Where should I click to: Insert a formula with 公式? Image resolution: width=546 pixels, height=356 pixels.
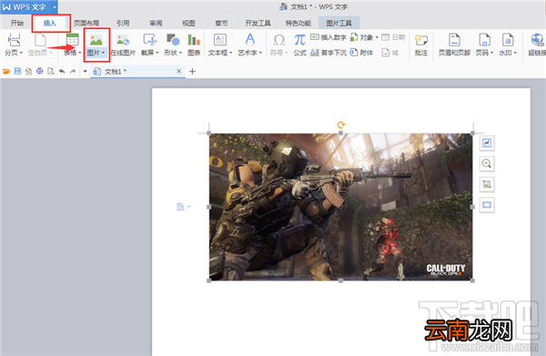[x=299, y=44]
